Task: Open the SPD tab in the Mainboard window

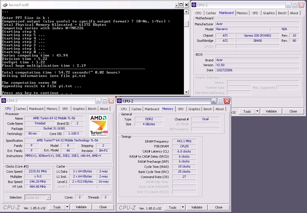Action: tap(255, 13)
